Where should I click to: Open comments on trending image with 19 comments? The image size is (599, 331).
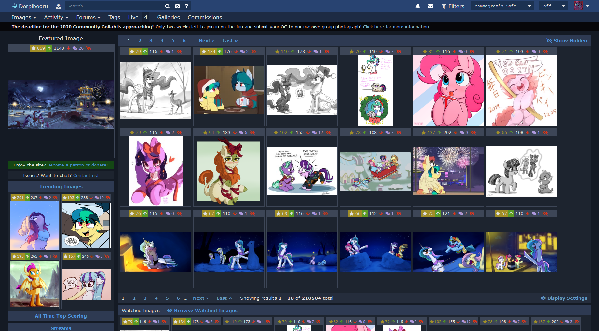point(99,197)
